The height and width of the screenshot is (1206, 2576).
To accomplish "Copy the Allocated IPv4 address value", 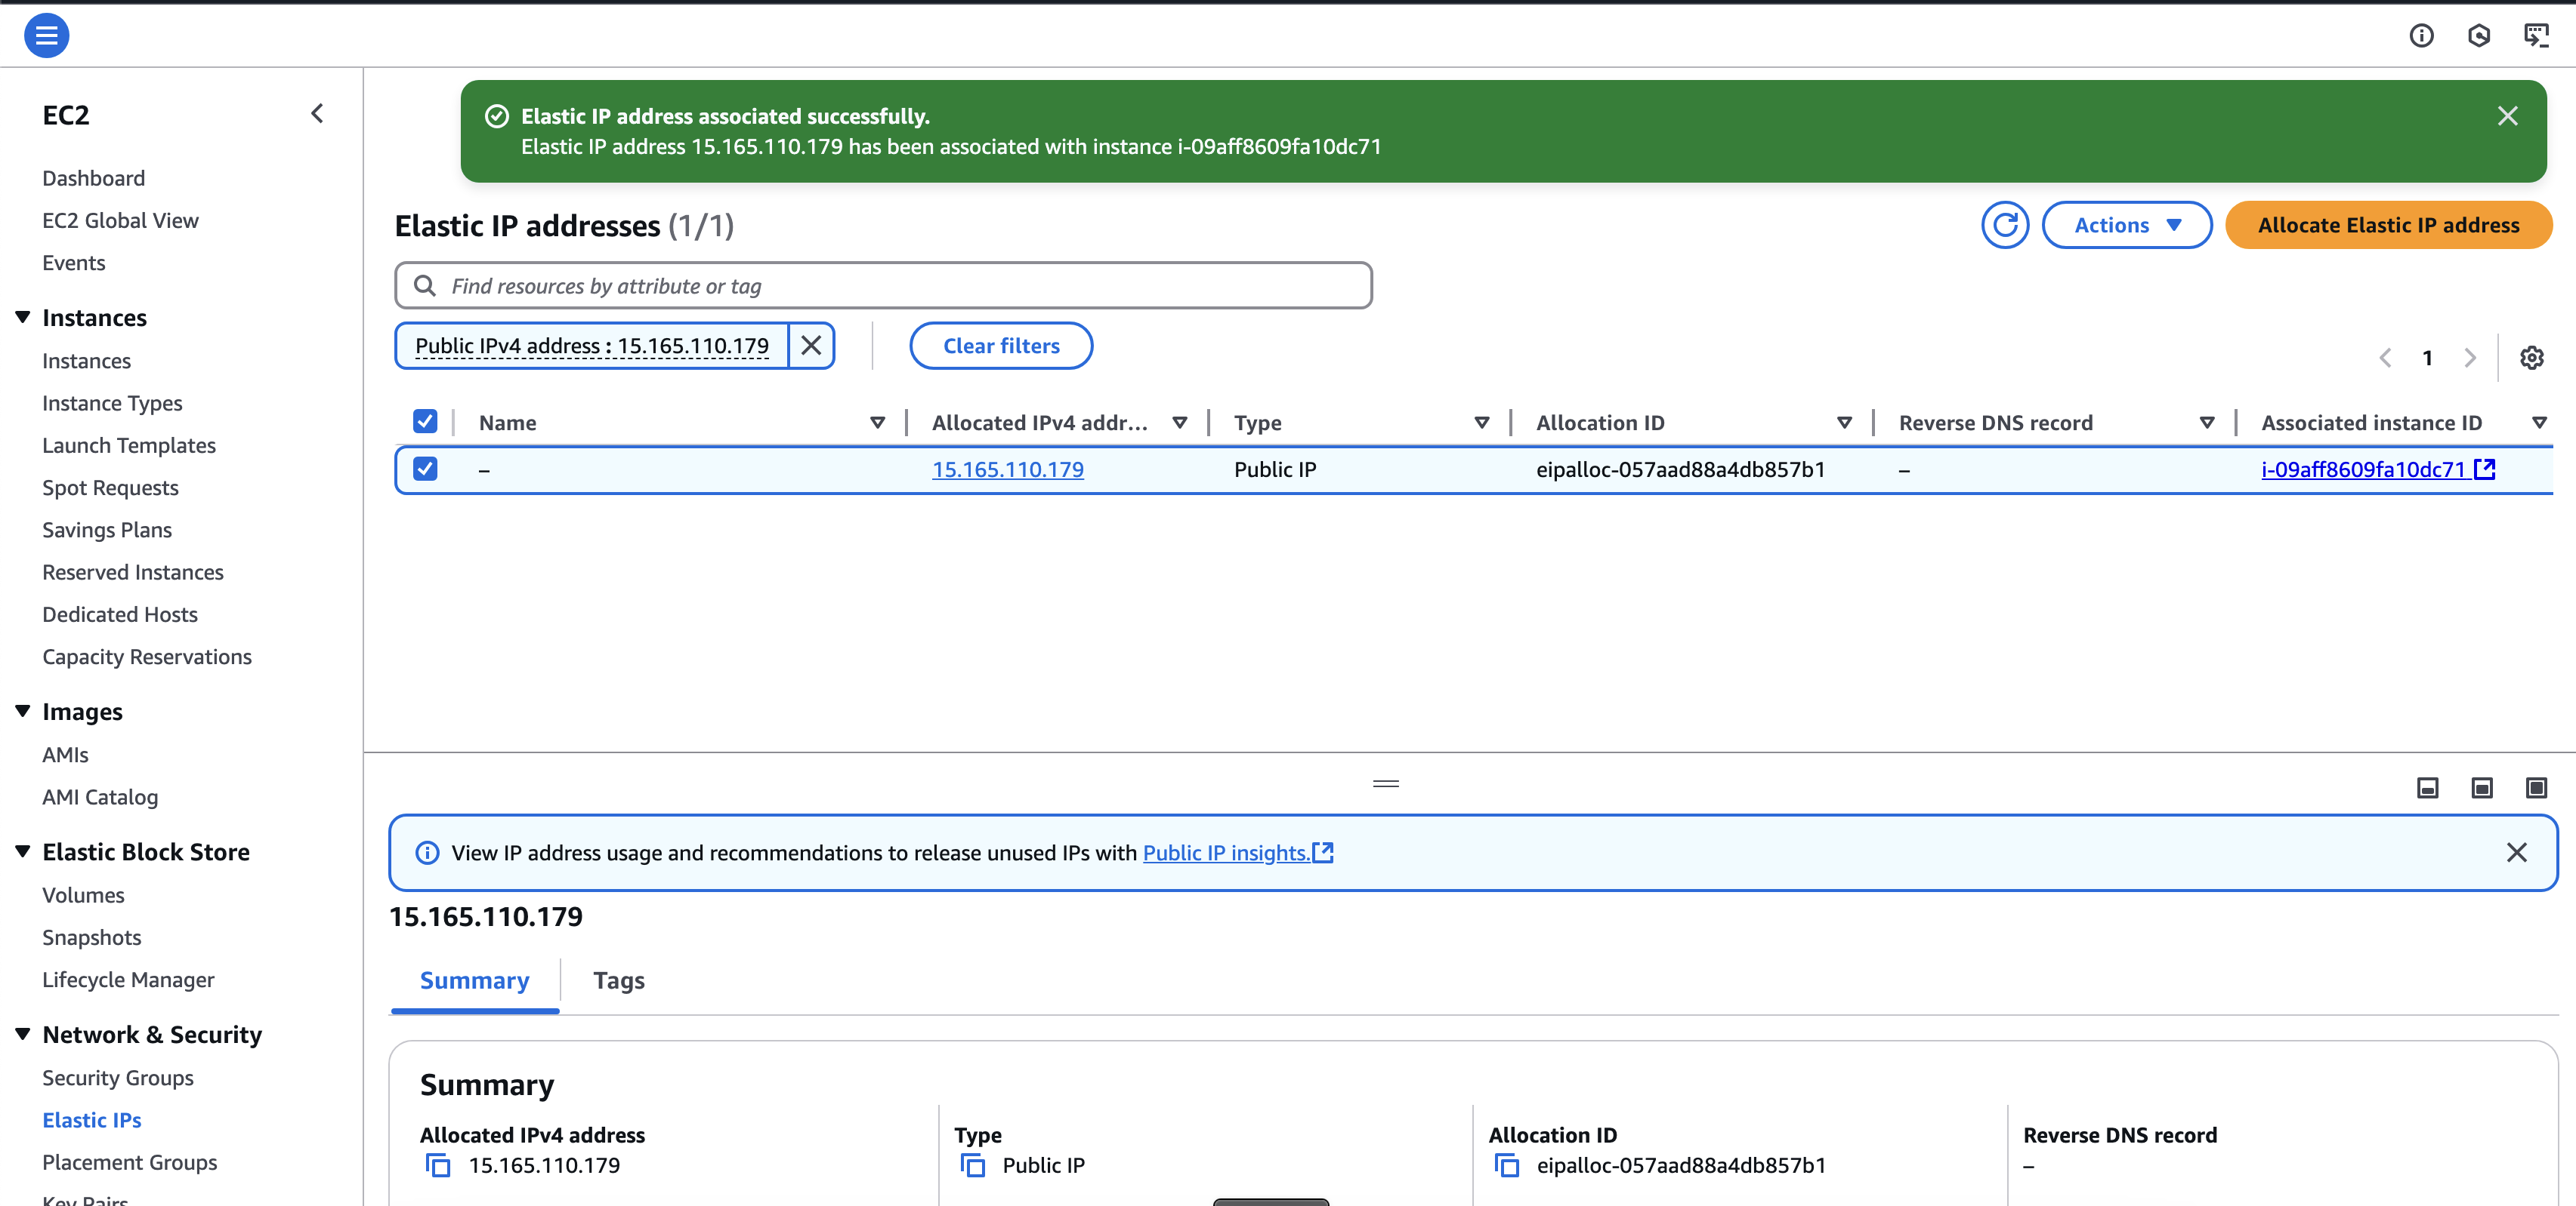I will point(438,1165).
